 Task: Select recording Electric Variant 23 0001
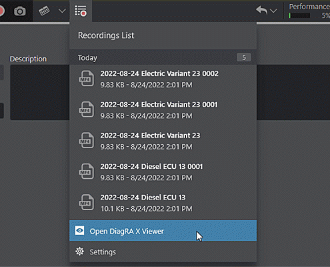[x=163, y=110]
